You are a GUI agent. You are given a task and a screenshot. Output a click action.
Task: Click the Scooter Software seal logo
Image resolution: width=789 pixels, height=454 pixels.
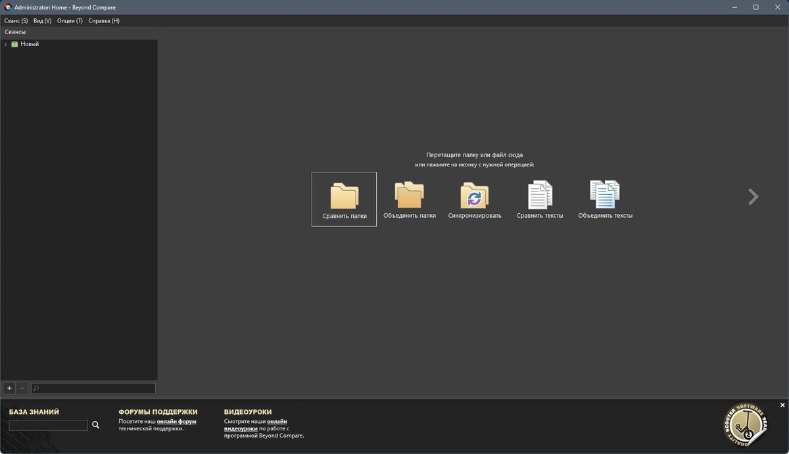pyautogui.click(x=746, y=425)
